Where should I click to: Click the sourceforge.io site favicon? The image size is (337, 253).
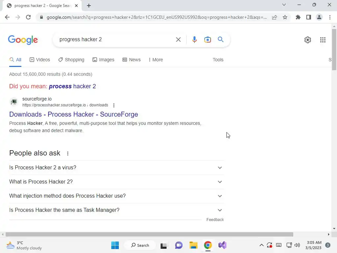click(14, 101)
